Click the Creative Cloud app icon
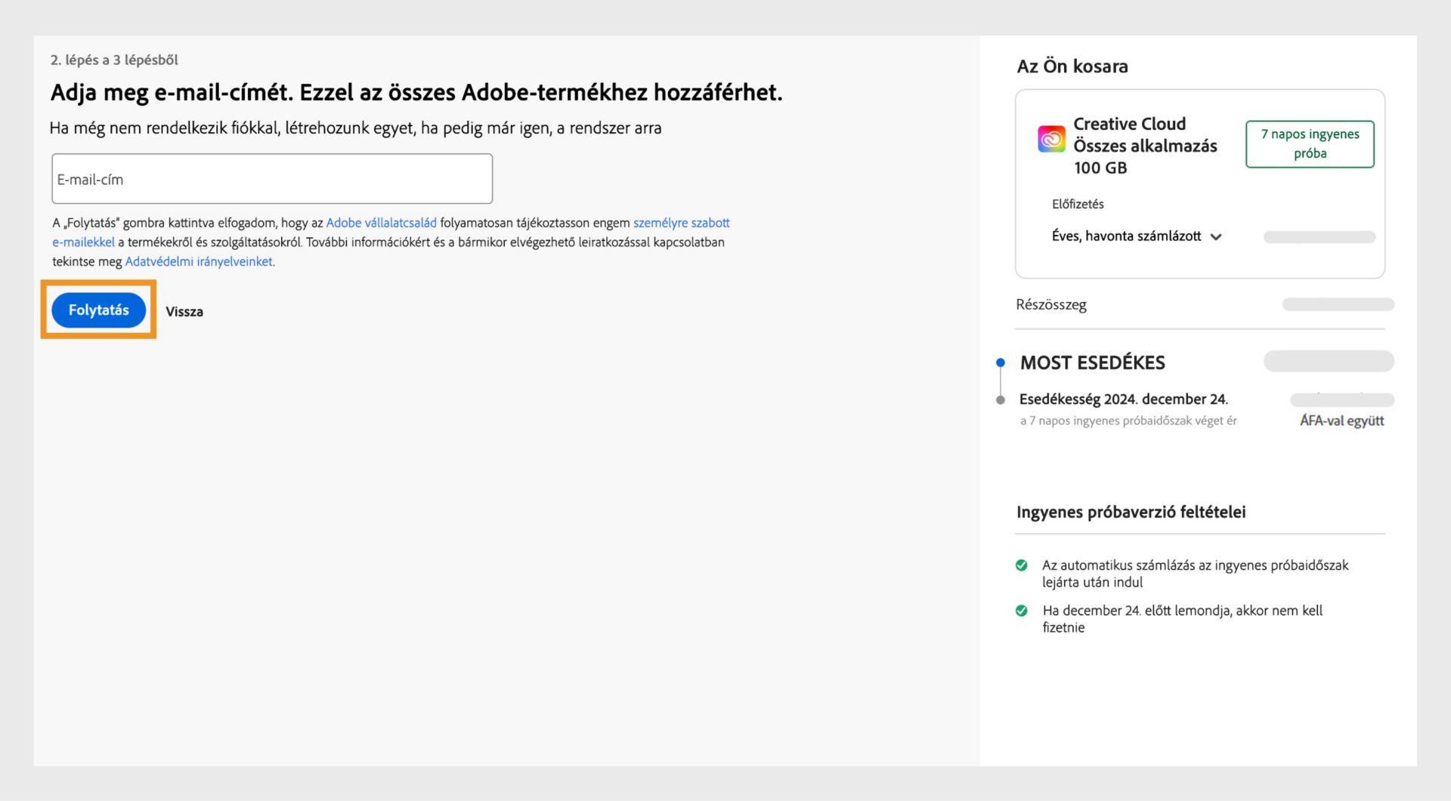 [x=1051, y=139]
